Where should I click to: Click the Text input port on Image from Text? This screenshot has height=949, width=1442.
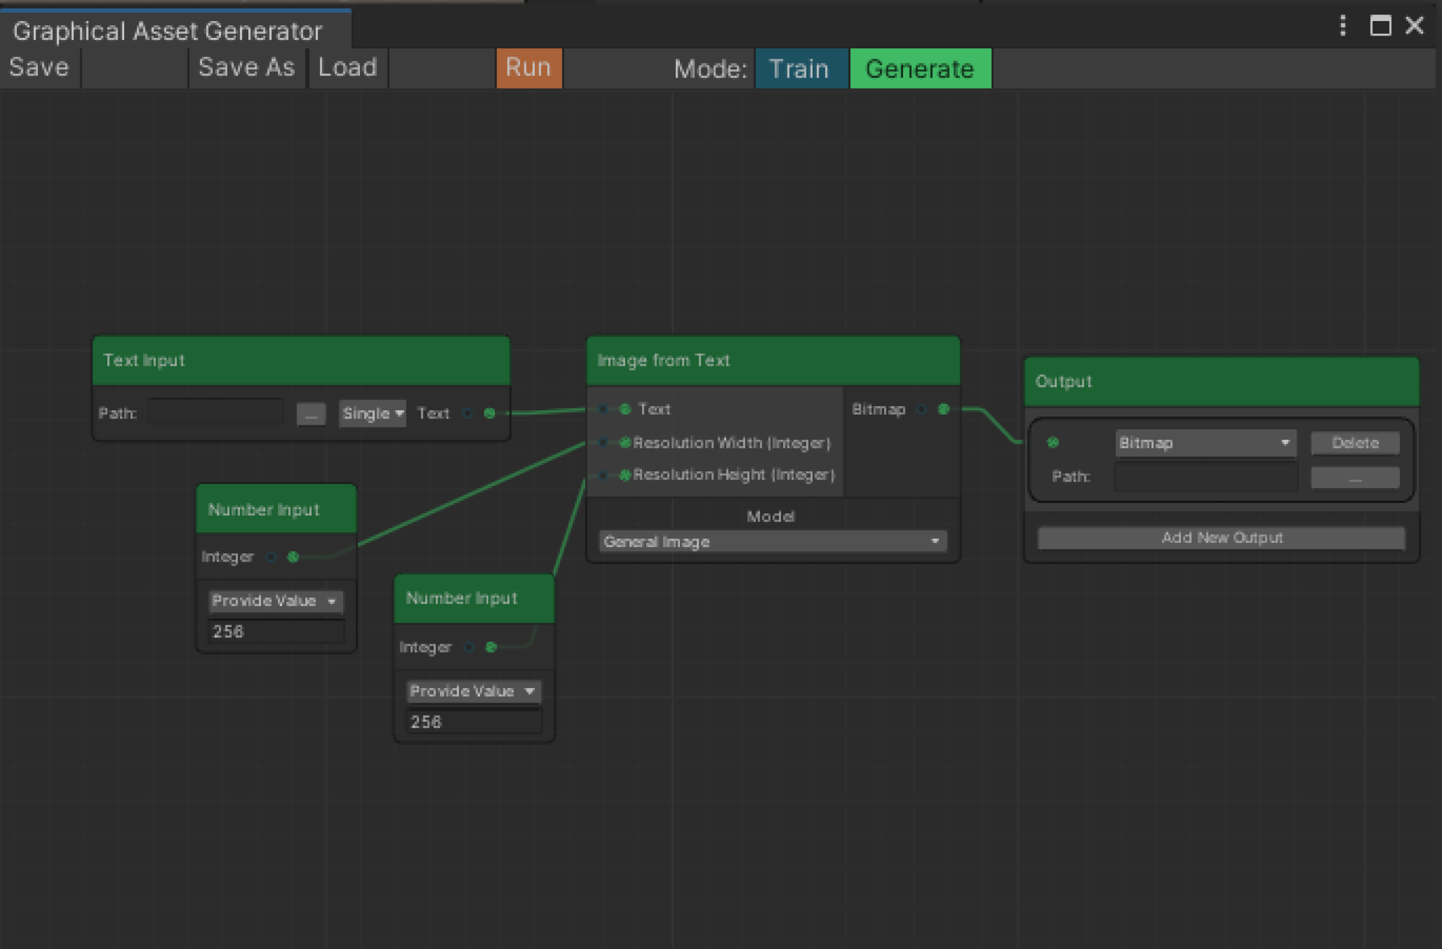(625, 409)
